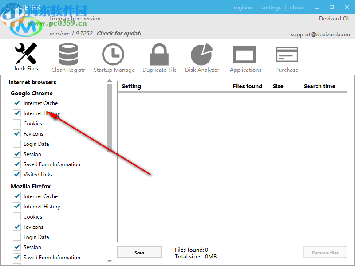
Task: Open the Junk Files tool
Action: pos(26,57)
